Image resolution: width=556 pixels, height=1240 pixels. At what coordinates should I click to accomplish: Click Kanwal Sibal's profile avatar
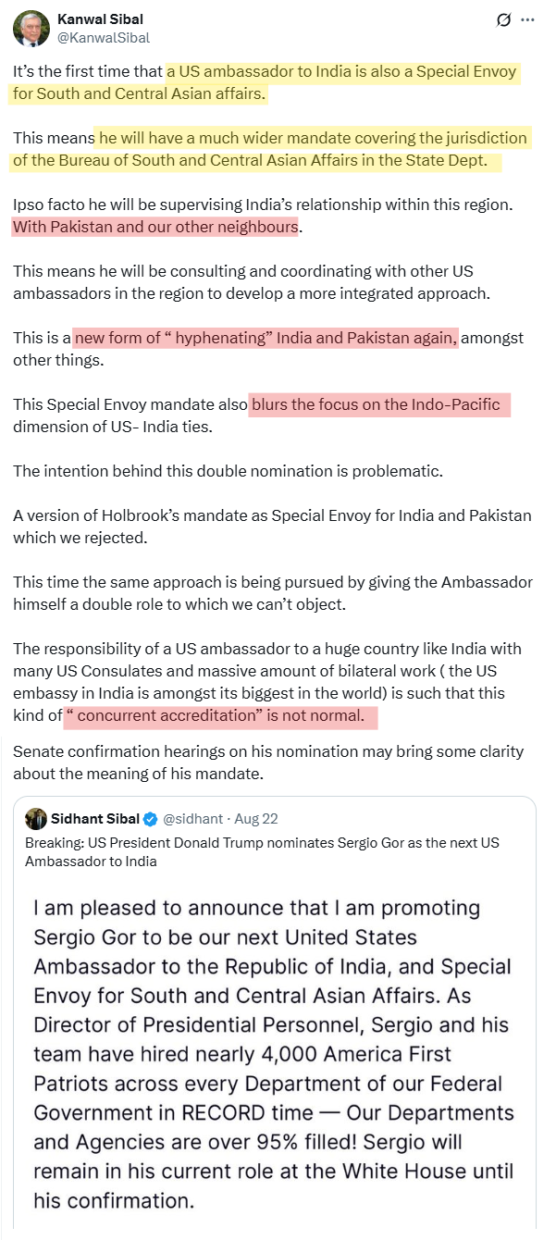31,28
